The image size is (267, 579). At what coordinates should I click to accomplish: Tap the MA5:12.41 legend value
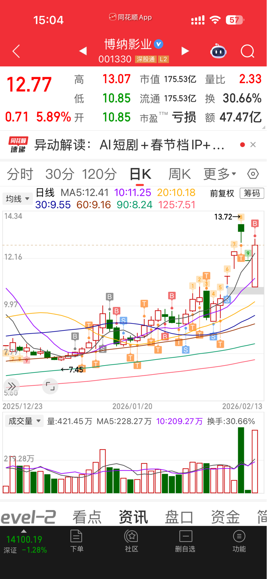(x=85, y=193)
